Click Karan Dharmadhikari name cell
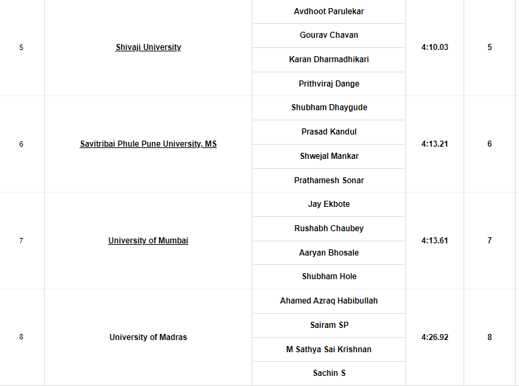The width and height of the screenshot is (519, 386). pos(329,59)
